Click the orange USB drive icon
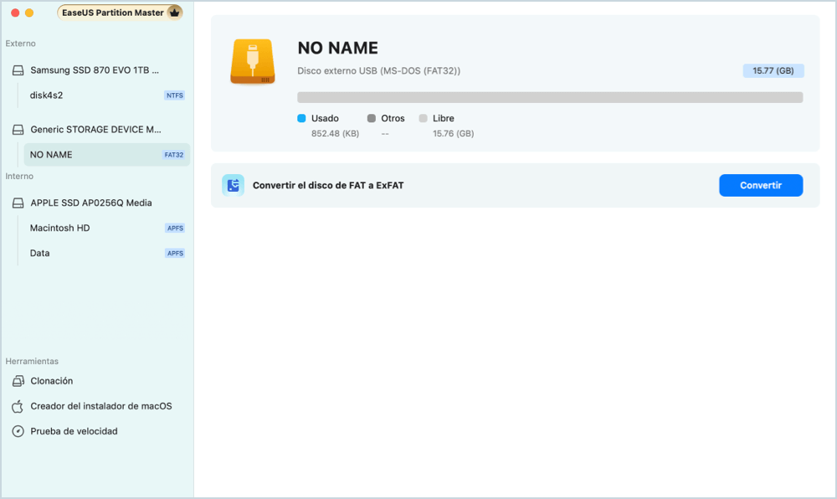837x499 pixels. click(253, 61)
